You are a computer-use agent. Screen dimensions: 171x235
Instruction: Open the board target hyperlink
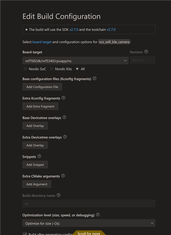(42, 42)
